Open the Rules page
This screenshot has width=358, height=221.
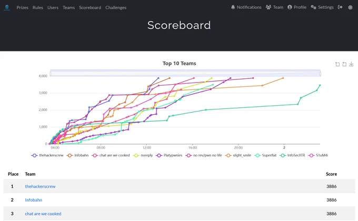coord(38,7)
